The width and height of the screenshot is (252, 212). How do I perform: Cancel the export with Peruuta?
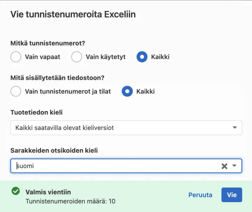click(x=200, y=195)
